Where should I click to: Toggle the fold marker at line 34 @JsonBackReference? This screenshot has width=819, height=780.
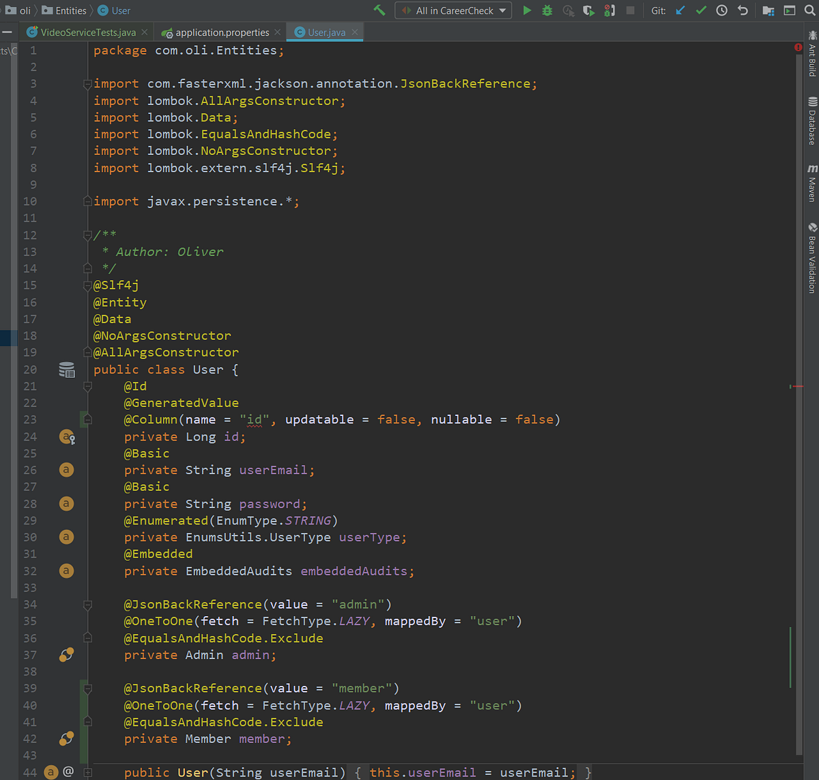(x=87, y=604)
